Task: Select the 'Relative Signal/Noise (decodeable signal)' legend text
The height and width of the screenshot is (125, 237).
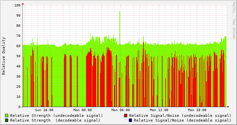Action: click(183, 120)
